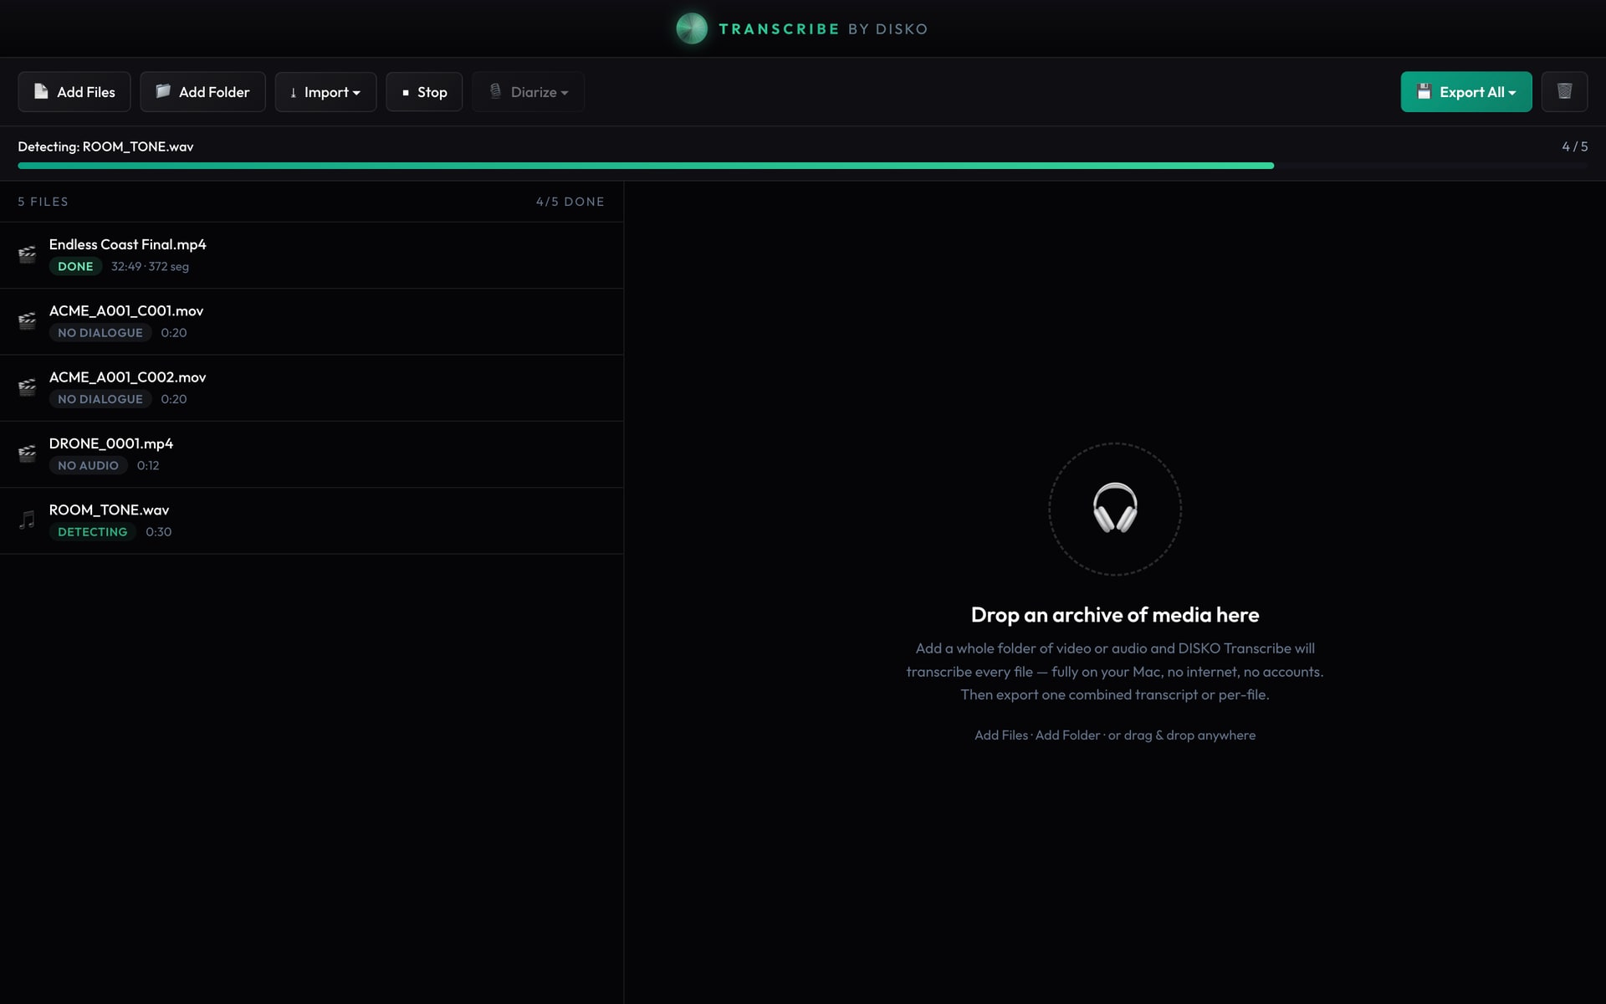The width and height of the screenshot is (1606, 1004).
Task: Click the microphone icon beside Diarize
Action: coord(495,91)
